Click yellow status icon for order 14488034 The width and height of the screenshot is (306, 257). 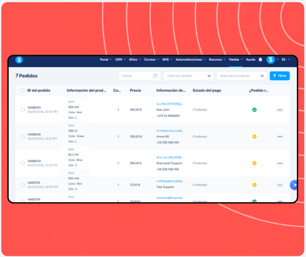254,163
